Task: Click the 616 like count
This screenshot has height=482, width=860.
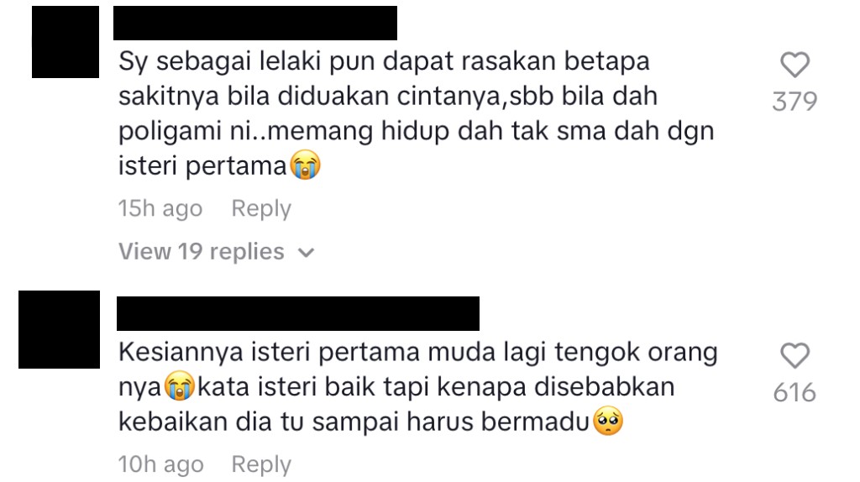Action: (x=794, y=393)
